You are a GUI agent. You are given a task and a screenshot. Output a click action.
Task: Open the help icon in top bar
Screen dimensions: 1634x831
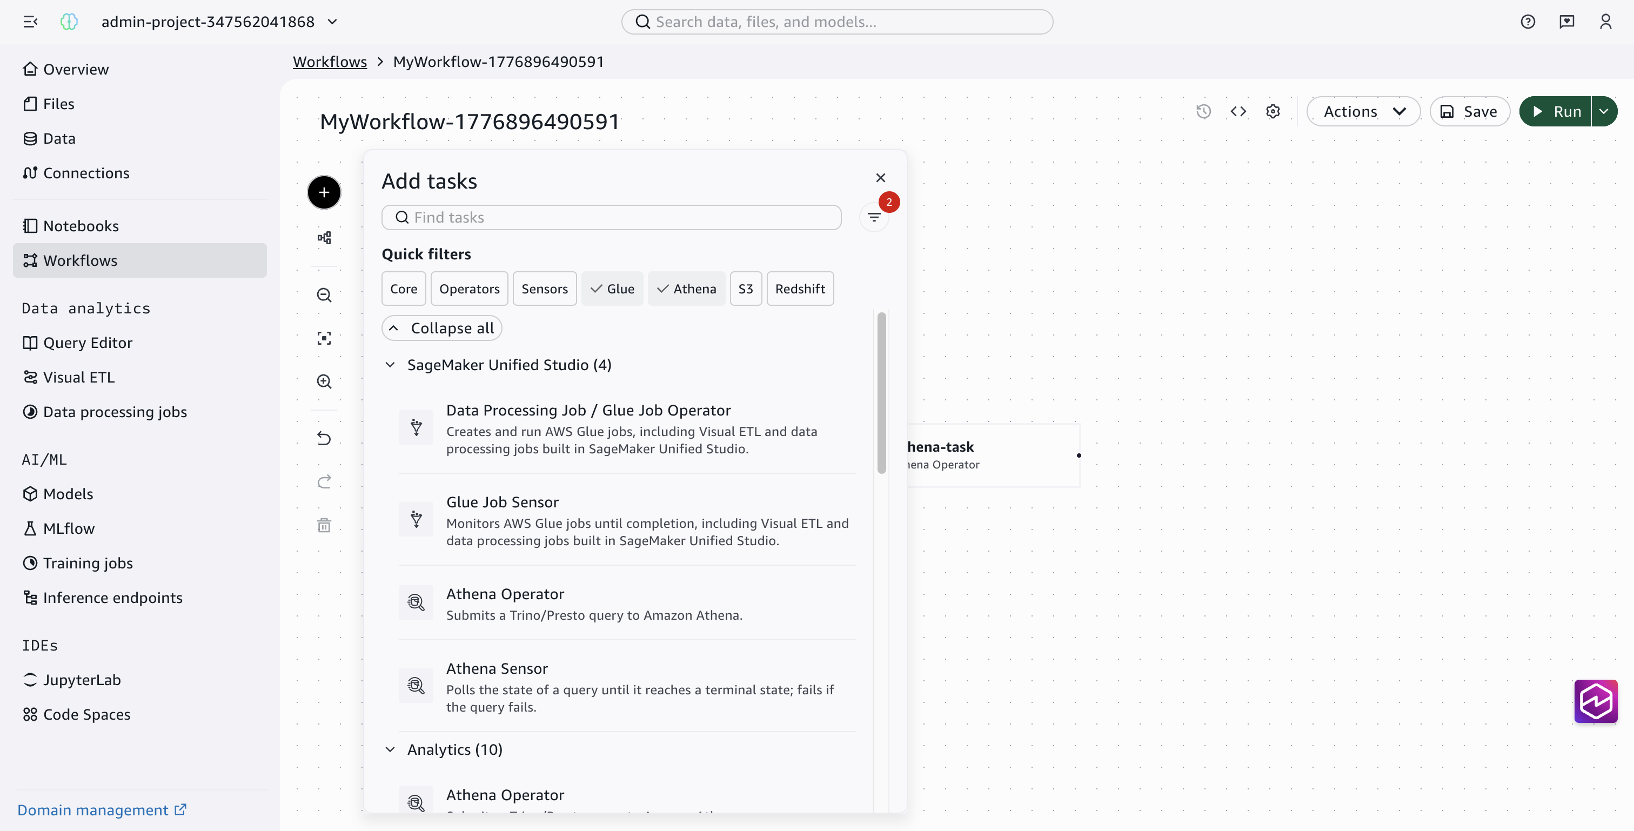click(1528, 22)
